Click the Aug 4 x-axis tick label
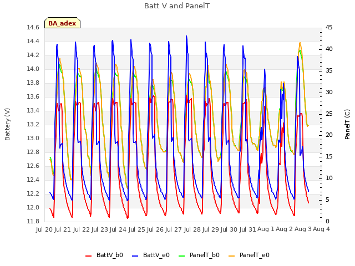This screenshot has width=355, height=266. 321,229
